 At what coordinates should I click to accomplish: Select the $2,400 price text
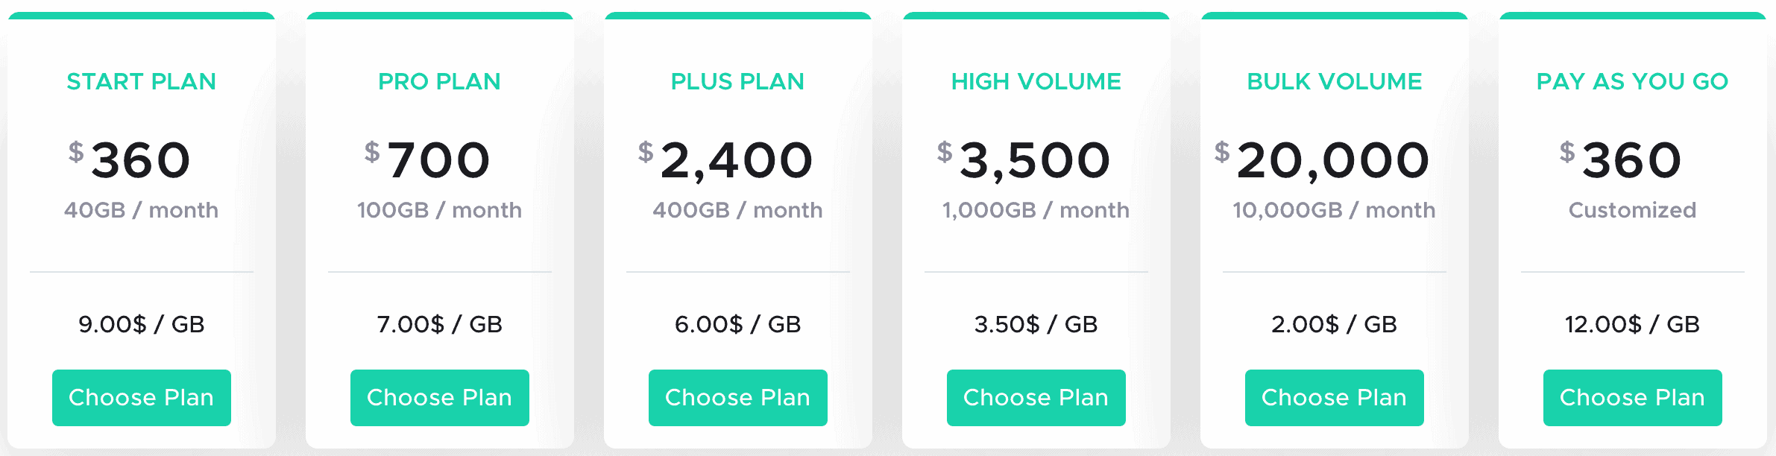(x=726, y=159)
